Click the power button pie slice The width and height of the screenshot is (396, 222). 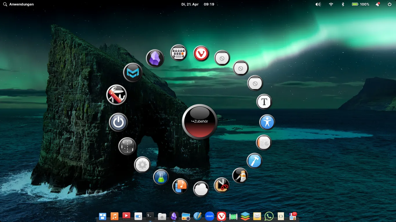pos(118,123)
